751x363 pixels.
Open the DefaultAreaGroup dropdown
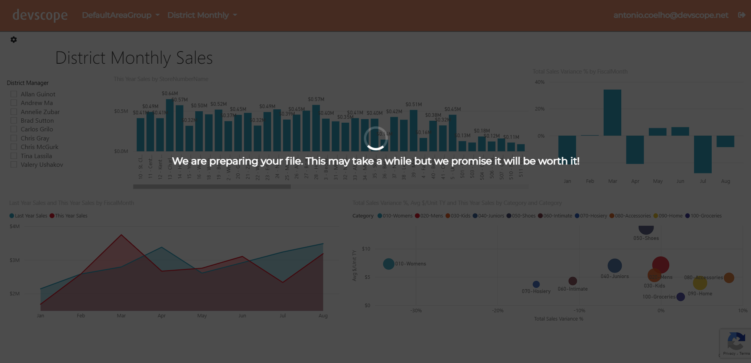(120, 15)
